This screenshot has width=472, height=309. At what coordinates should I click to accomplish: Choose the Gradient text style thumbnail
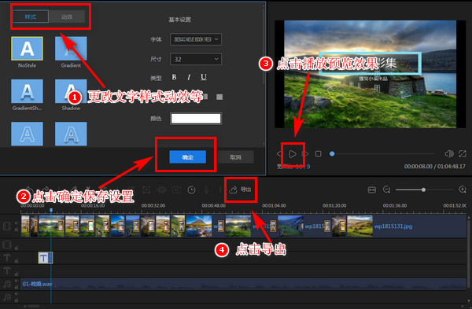pyautogui.click(x=71, y=49)
